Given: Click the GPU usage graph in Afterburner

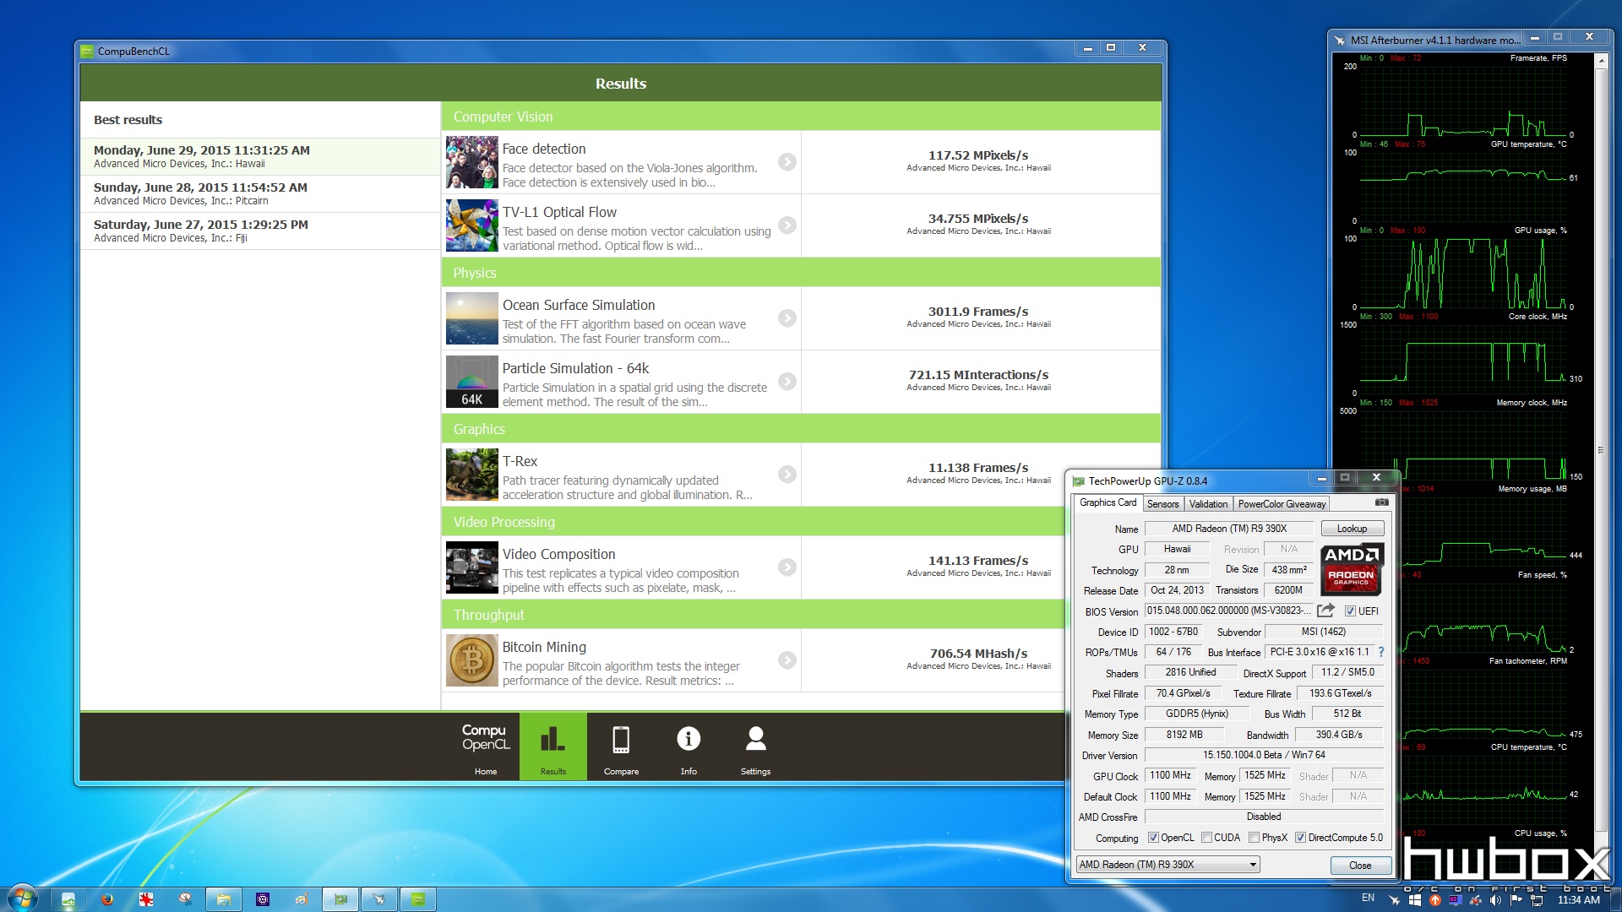Looking at the screenshot, I should point(1463,272).
